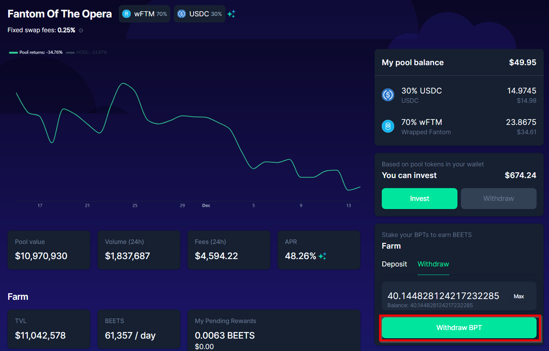Click the 'Wrapped Fantom' subtitle
549x351 pixels.
coord(426,132)
